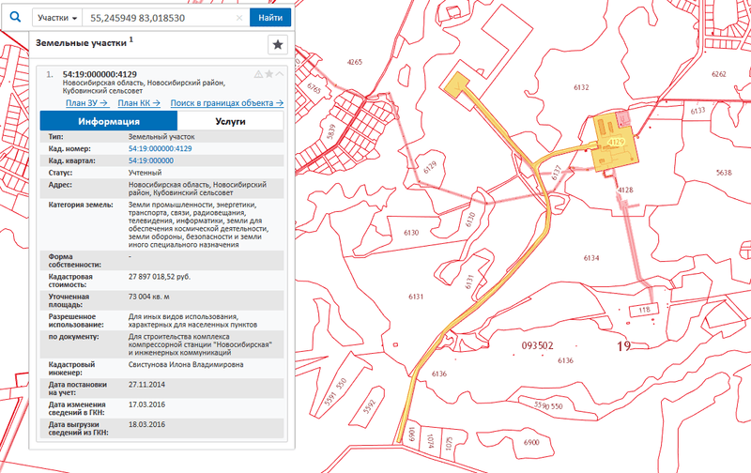This screenshot has width=751, height=473.
Task: Add parcel 4129 to favorites star
Action: 269,73
